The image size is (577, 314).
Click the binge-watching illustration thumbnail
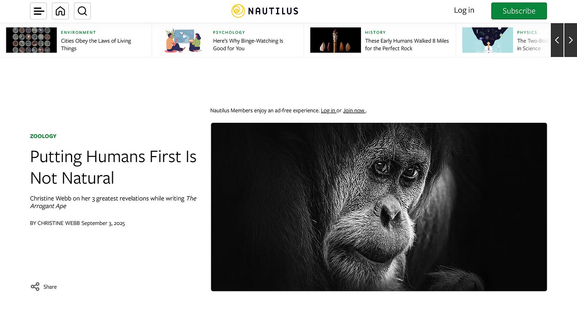point(183,40)
